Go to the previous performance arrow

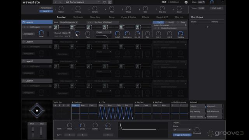click(x=56, y=2)
